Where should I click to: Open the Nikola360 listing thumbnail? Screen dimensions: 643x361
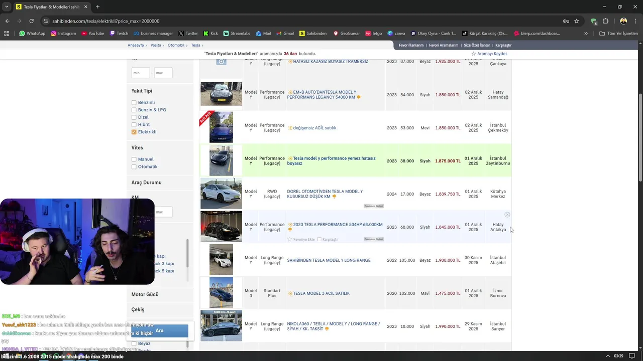point(221,326)
